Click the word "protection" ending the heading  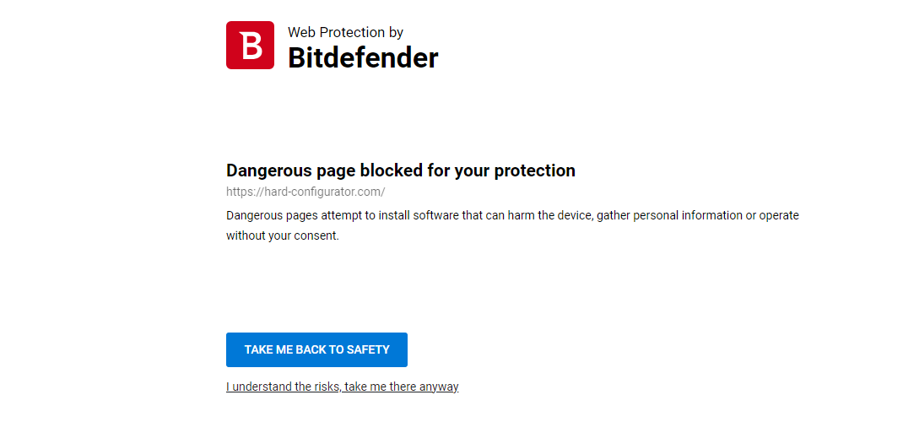[x=534, y=170]
